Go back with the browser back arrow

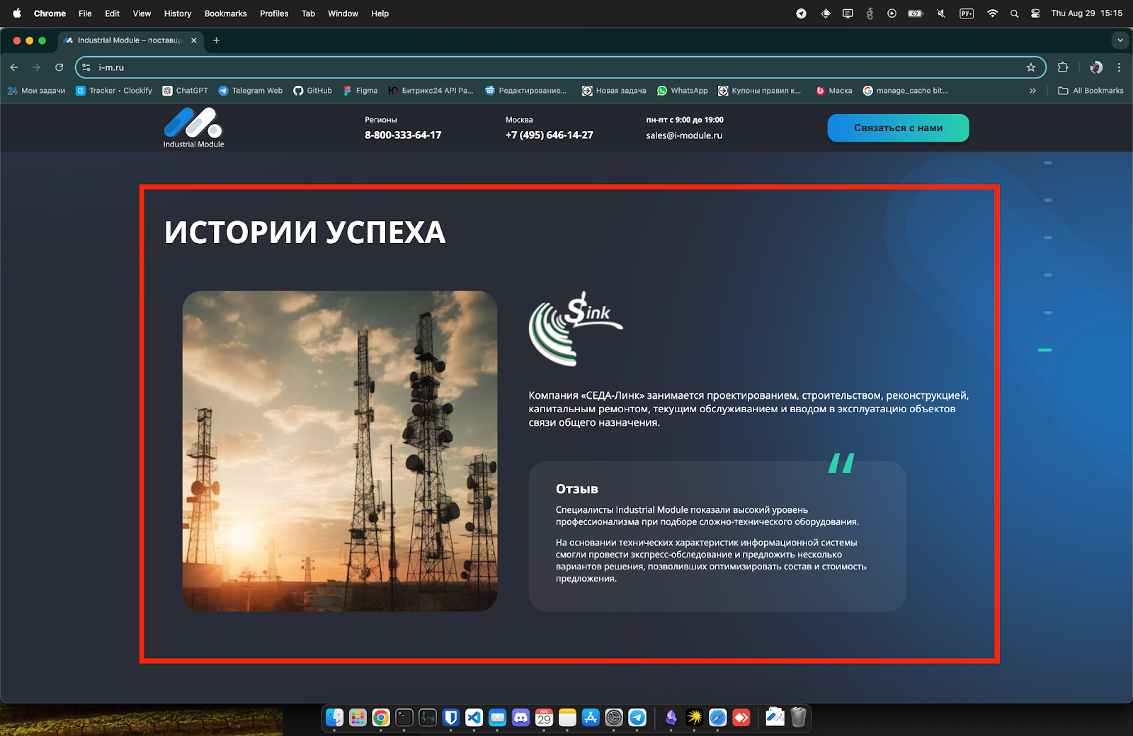coord(14,67)
